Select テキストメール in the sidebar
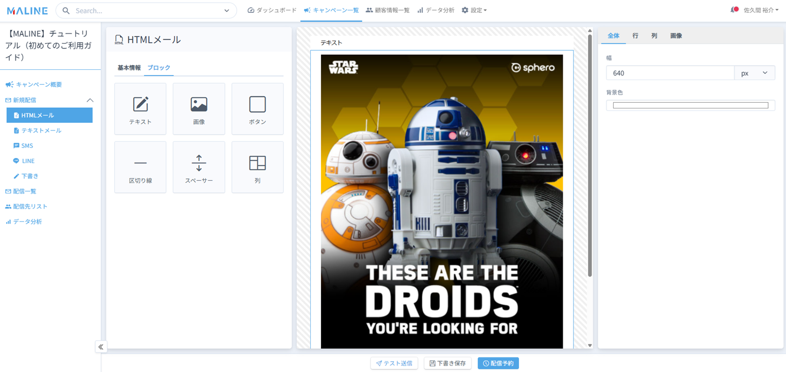Screen dimensions: 786x372 (38, 131)
